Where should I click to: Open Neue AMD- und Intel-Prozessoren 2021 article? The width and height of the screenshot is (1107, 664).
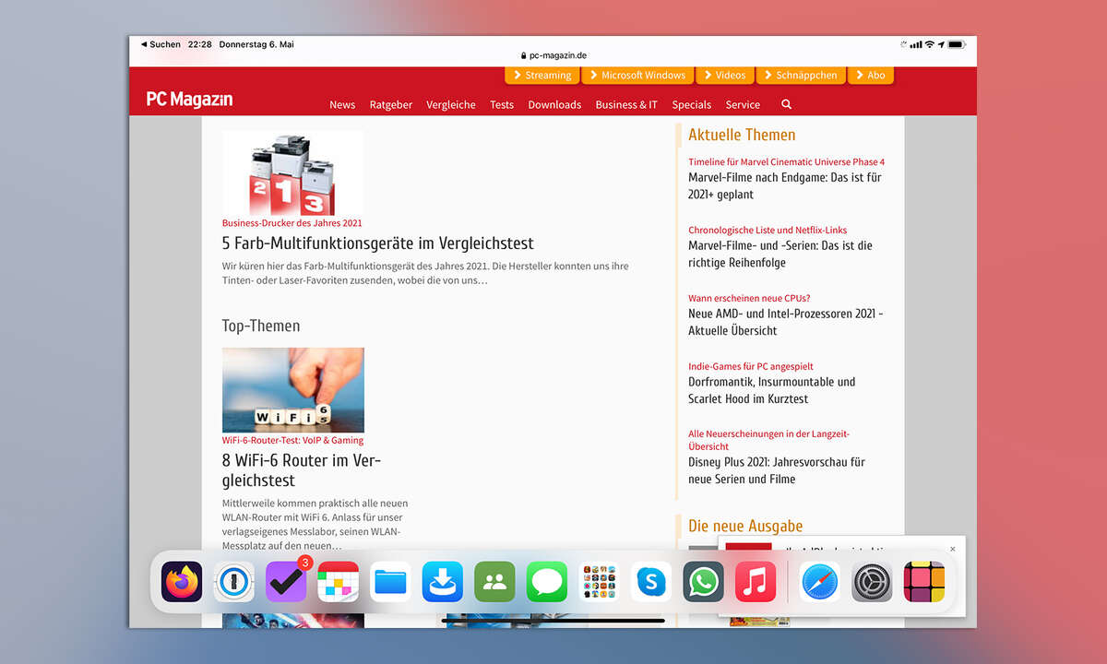tap(786, 322)
